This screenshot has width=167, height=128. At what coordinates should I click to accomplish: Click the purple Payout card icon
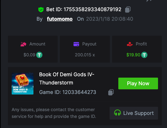(76, 44)
